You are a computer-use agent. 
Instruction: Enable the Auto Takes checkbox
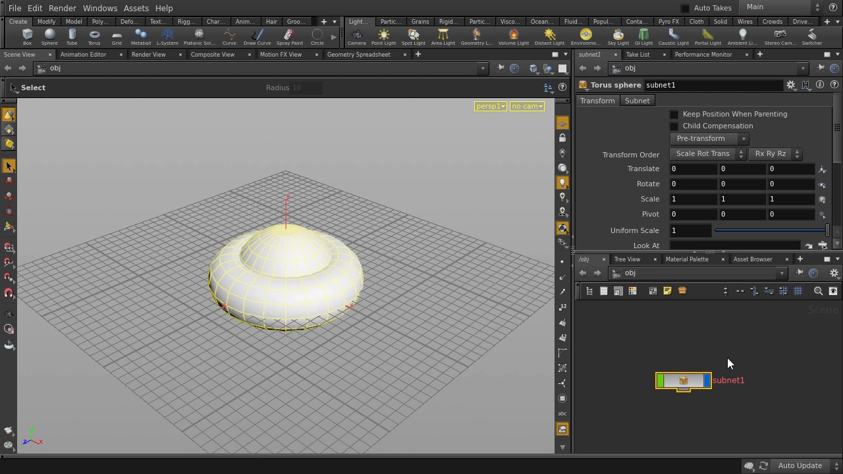tap(685, 9)
